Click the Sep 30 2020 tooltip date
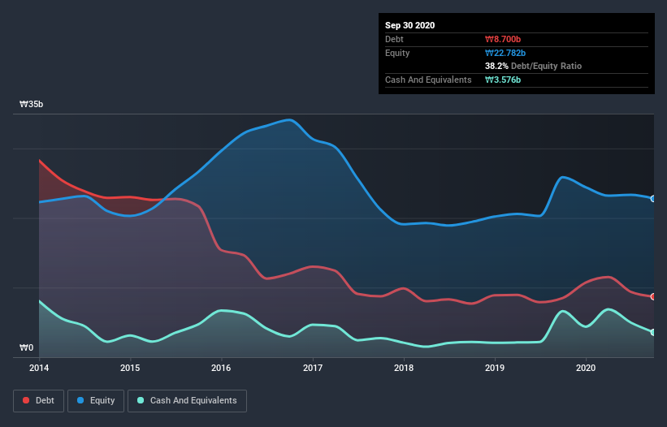The height and width of the screenshot is (427, 667). pyautogui.click(x=410, y=25)
